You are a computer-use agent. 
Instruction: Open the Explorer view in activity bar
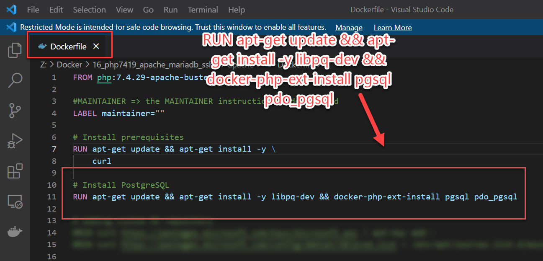pyautogui.click(x=15, y=50)
